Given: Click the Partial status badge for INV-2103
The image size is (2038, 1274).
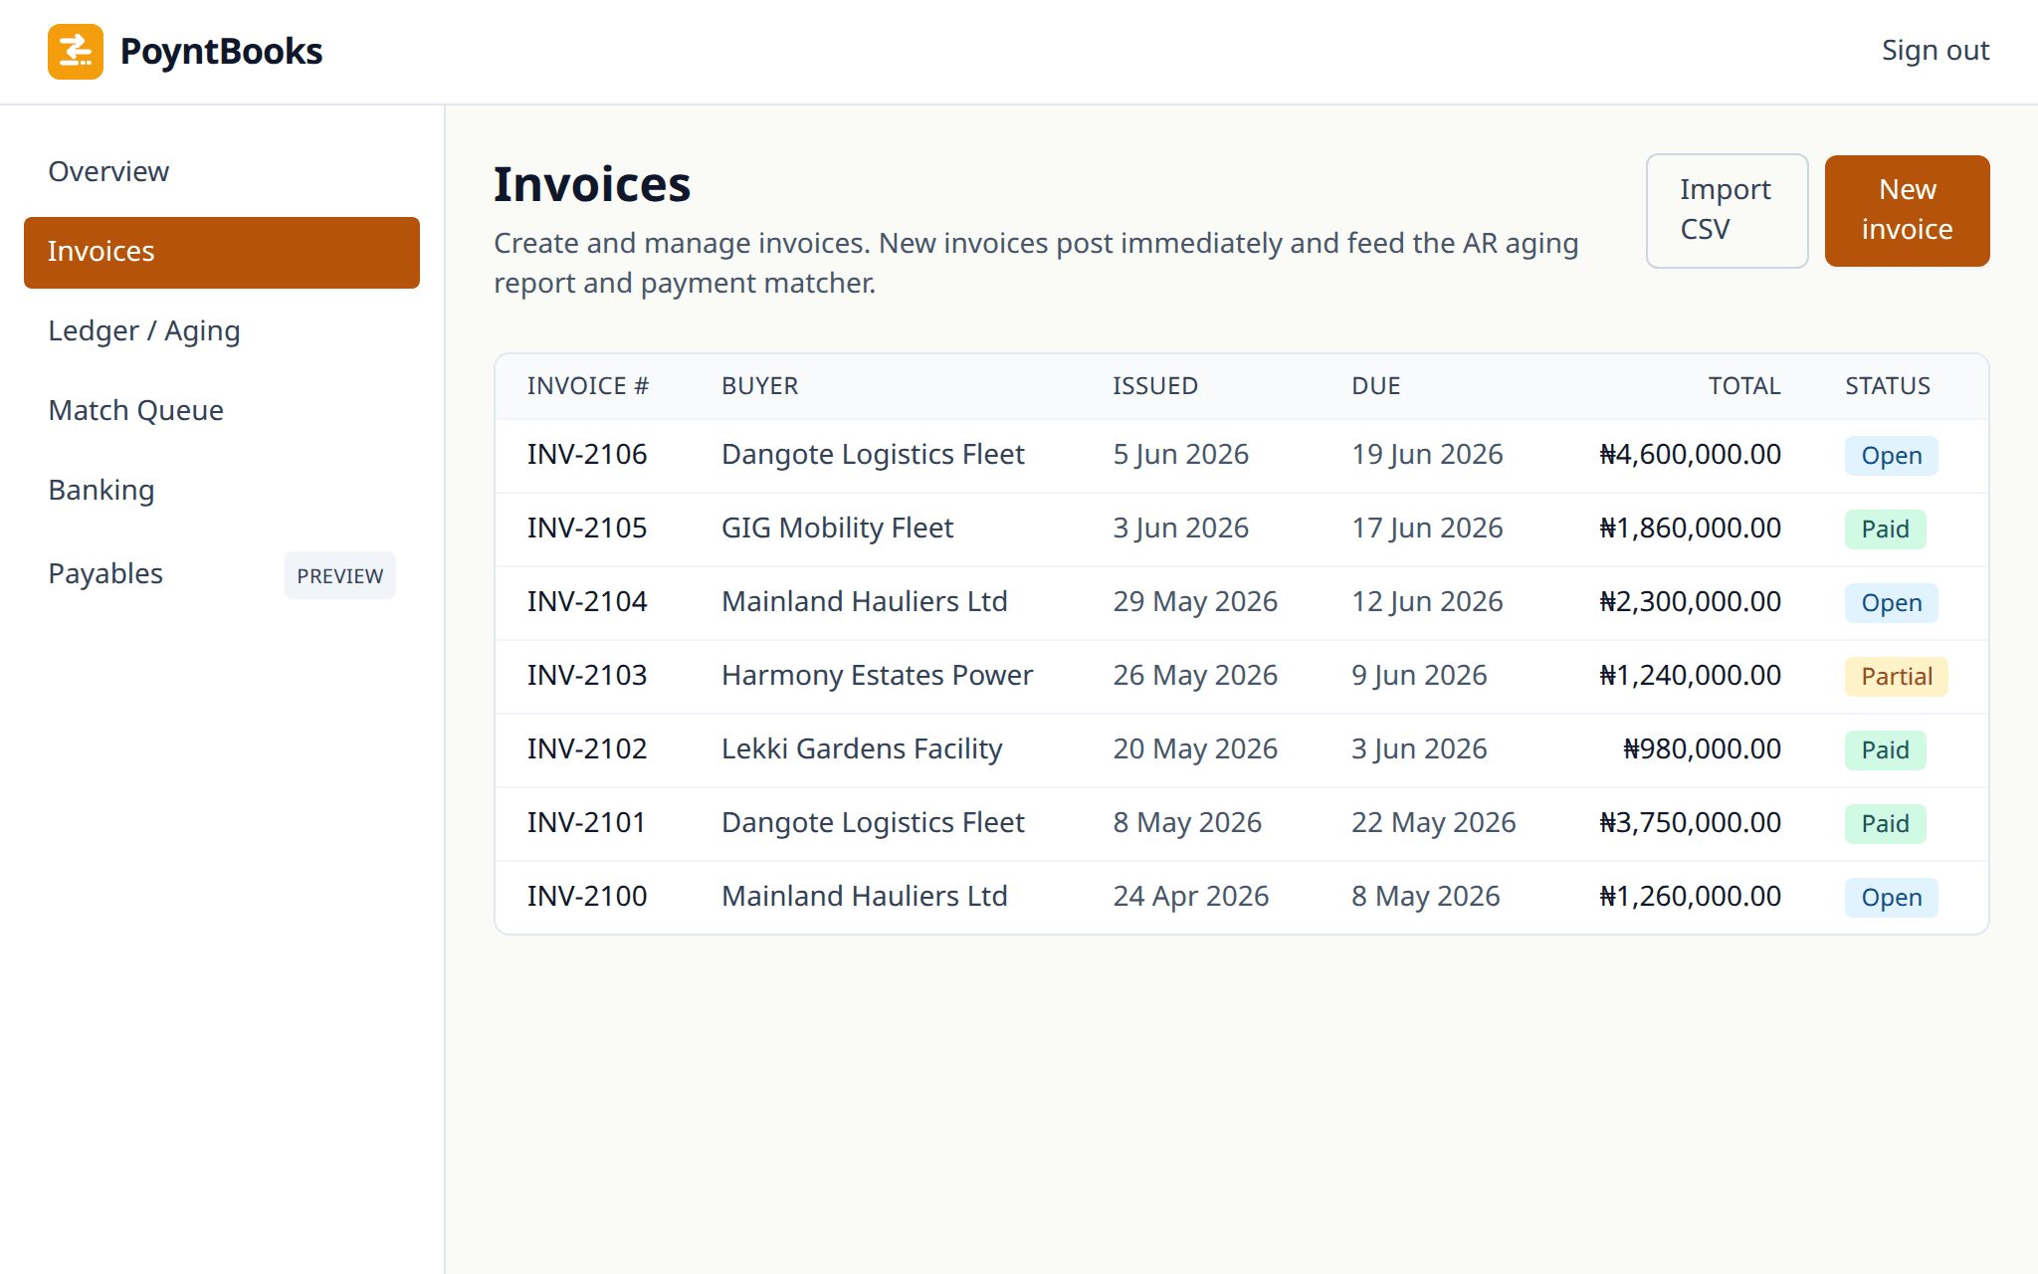Looking at the screenshot, I should 1896,677.
